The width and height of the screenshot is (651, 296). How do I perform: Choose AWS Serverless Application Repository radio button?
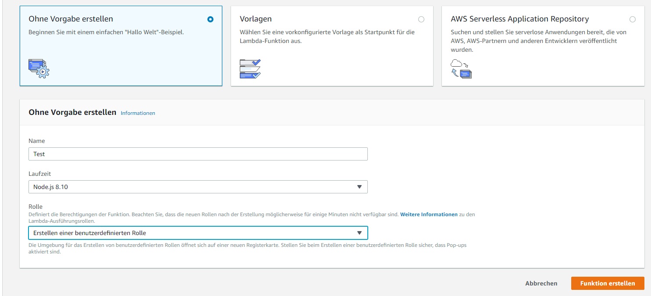pos(632,19)
